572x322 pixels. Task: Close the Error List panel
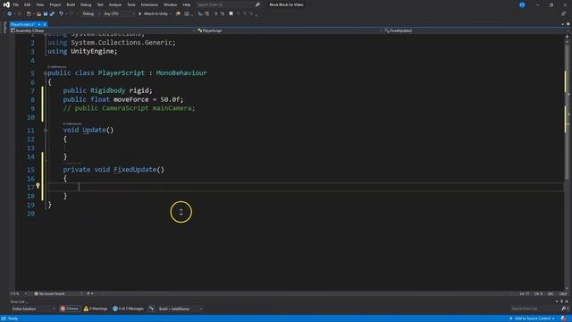pyautogui.click(x=567, y=301)
